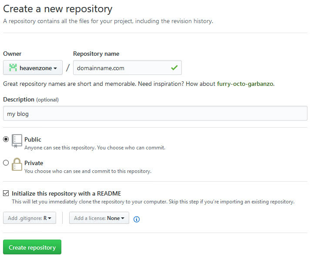The width and height of the screenshot is (311, 257).
Task: Click the 'Owner' label
Action: pos(12,54)
